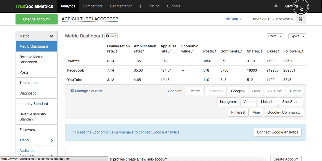Open the Settings dropdown menu
322x161 pixels.
[x=293, y=6]
